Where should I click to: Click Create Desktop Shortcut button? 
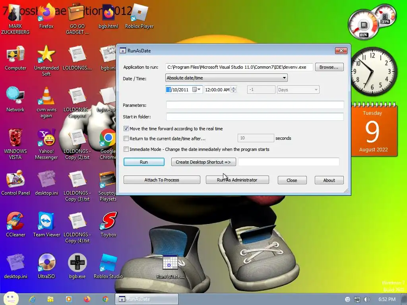(x=203, y=162)
